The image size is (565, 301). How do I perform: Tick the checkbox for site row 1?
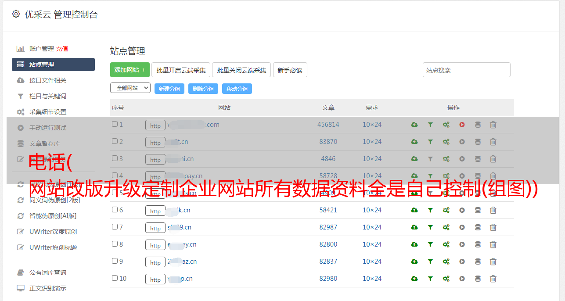(x=115, y=124)
